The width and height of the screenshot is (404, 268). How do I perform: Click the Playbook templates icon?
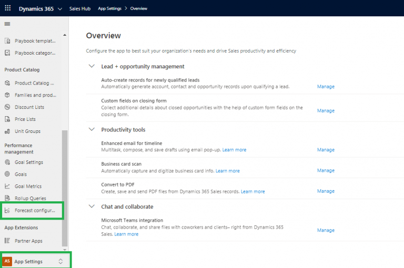pos(7,41)
